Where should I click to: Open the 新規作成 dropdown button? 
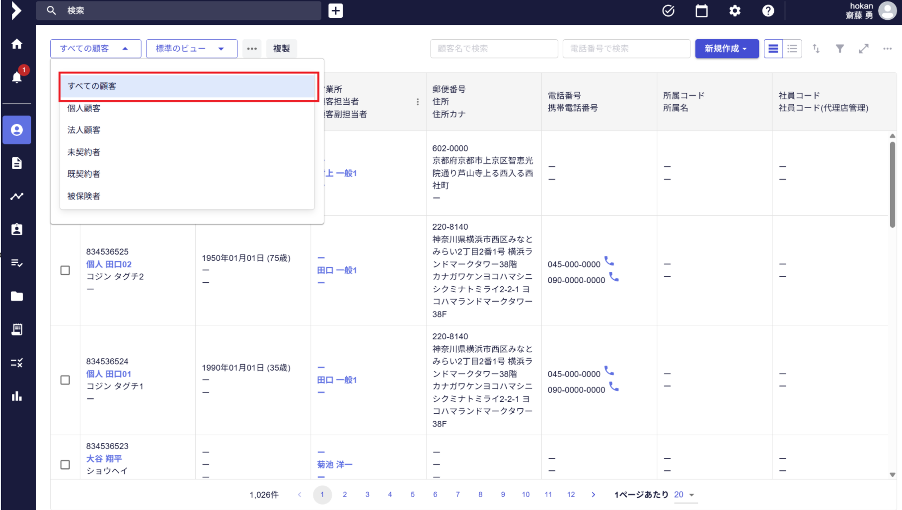tap(726, 49)
